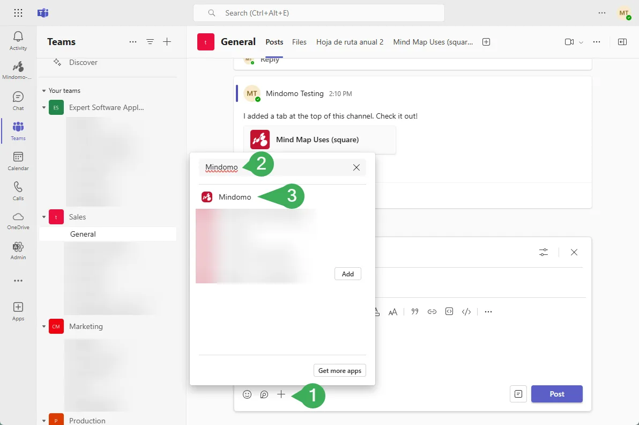Click the Microsoft Teams logo icon

coord(43,13)
